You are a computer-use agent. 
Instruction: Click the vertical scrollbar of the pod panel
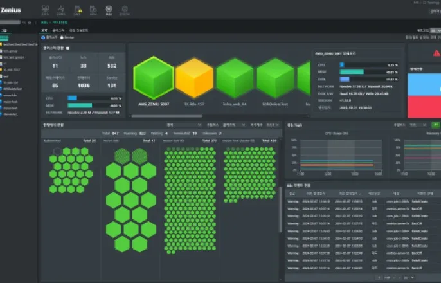(x=280, y=209)
